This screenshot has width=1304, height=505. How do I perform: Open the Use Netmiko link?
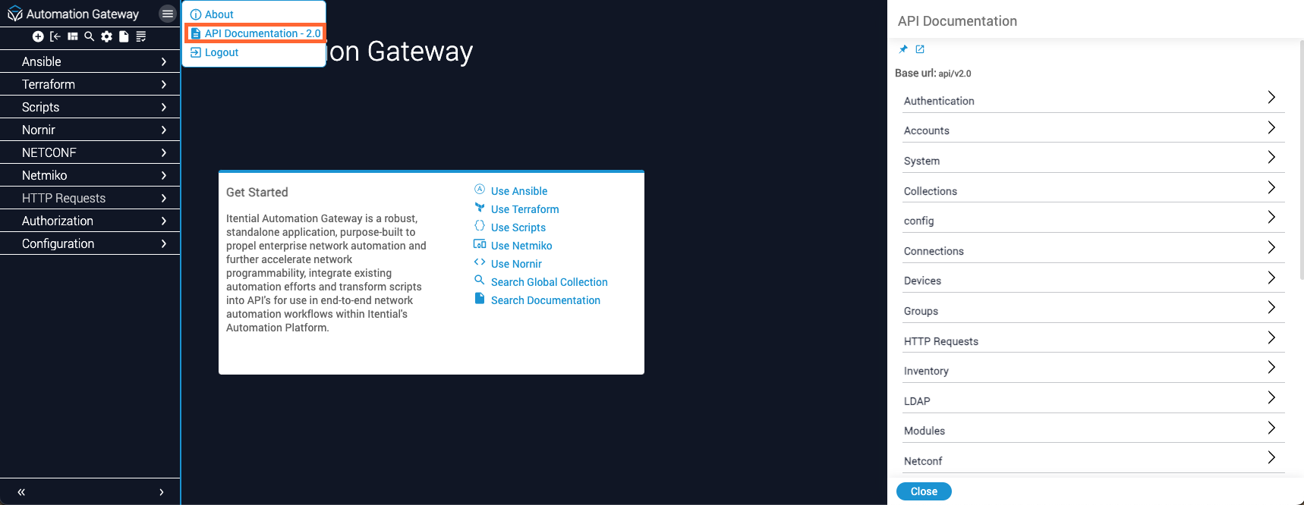(x=521, y=246)
